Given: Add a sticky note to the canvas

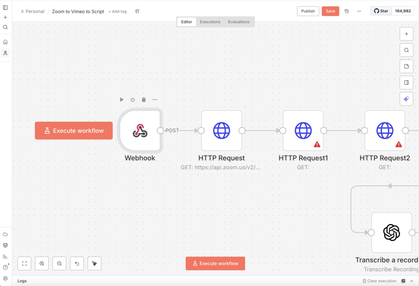Looking at the screenshot, I should [x=406, y=66].
